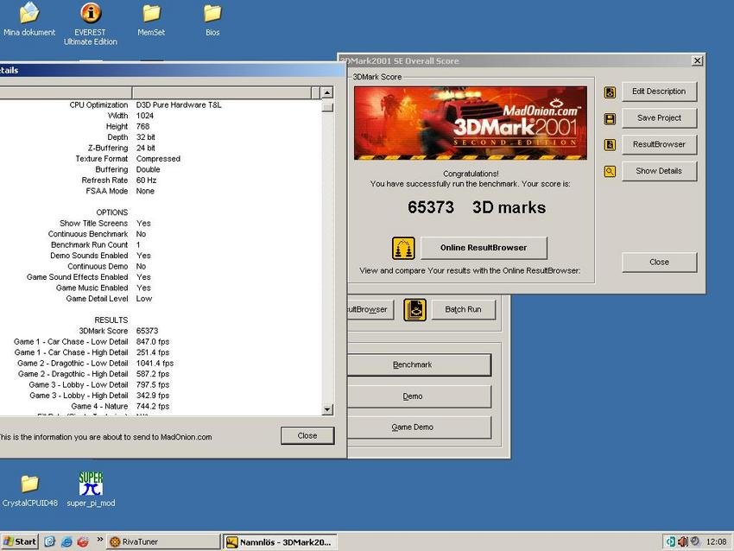Click the Game Detail Level Low row

tap(161, 299)
